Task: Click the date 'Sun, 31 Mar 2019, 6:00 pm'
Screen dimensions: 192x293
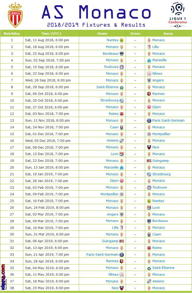Action: (x=47, y=234)
